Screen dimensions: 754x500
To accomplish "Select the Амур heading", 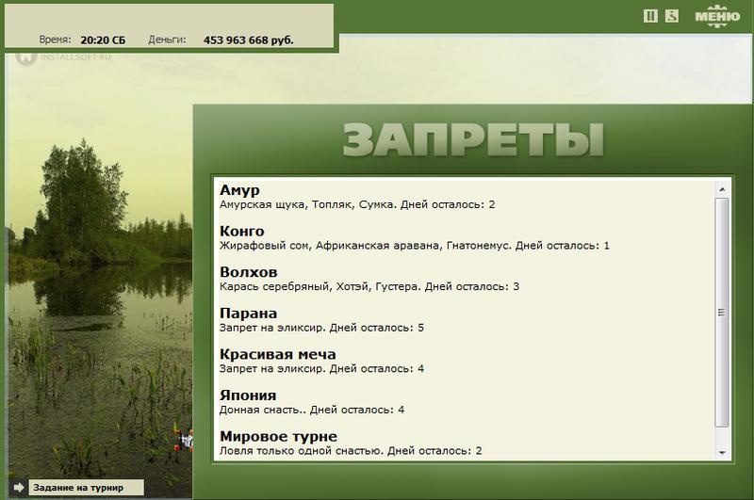I will (x=239, y=189).
